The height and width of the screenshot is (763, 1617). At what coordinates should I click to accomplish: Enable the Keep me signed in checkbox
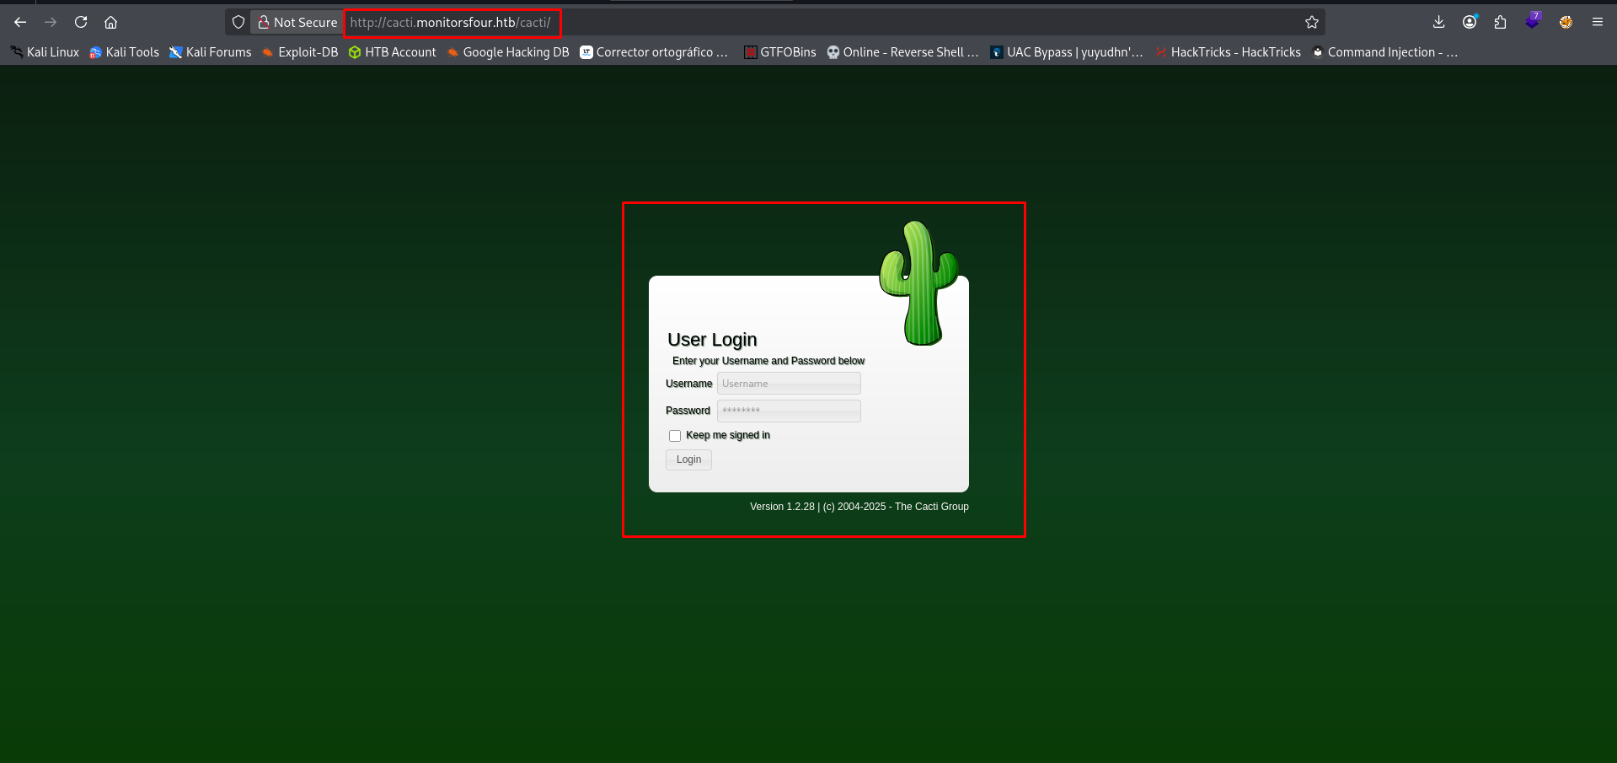tap(675, 436)
